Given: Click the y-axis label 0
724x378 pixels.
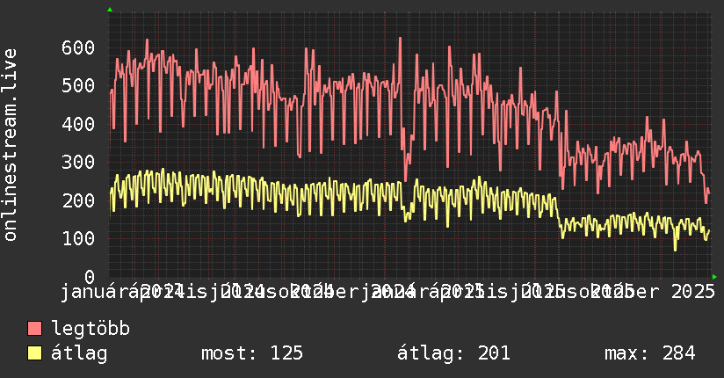Looking at the screenshot, I should click(x=90, y=277).
